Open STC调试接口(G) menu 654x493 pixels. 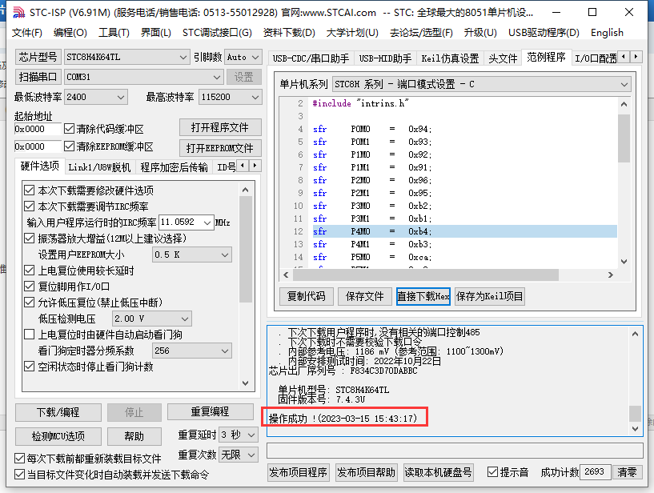click(x=217, y=33)
